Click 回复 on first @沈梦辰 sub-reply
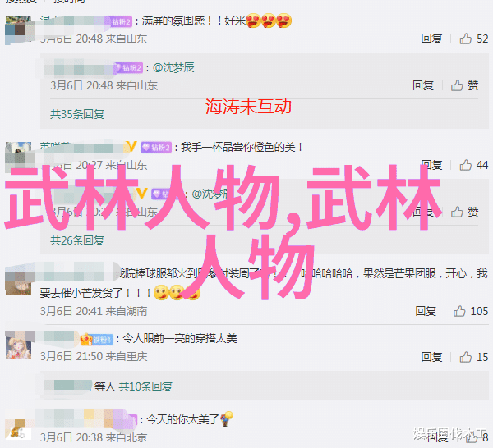493x448 pixels. coord(423,85)
